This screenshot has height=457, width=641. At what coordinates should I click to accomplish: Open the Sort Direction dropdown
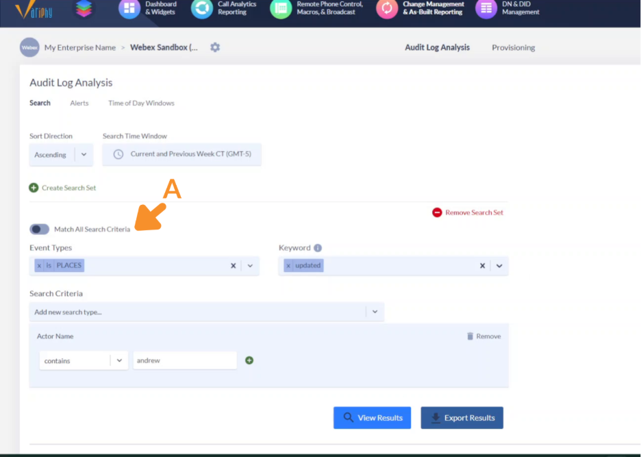[61, 155]
